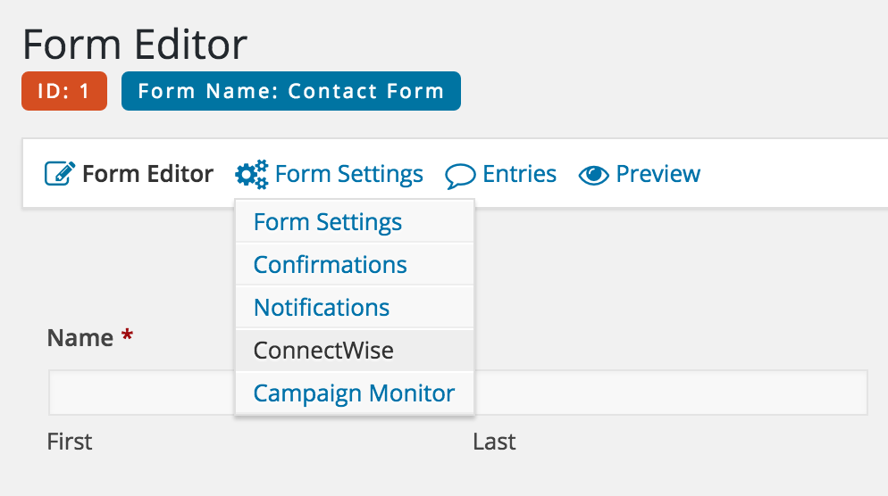Click the Last sub-label under the name field
The height and width of the screenshot is (496, 888).
(494, 442)
